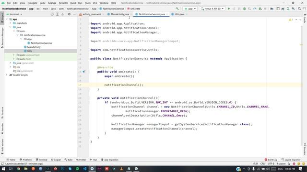Click yellow warning stripe on editor scrollbar
Viewport: 307px width, 172px height.
tap(301, 45)
